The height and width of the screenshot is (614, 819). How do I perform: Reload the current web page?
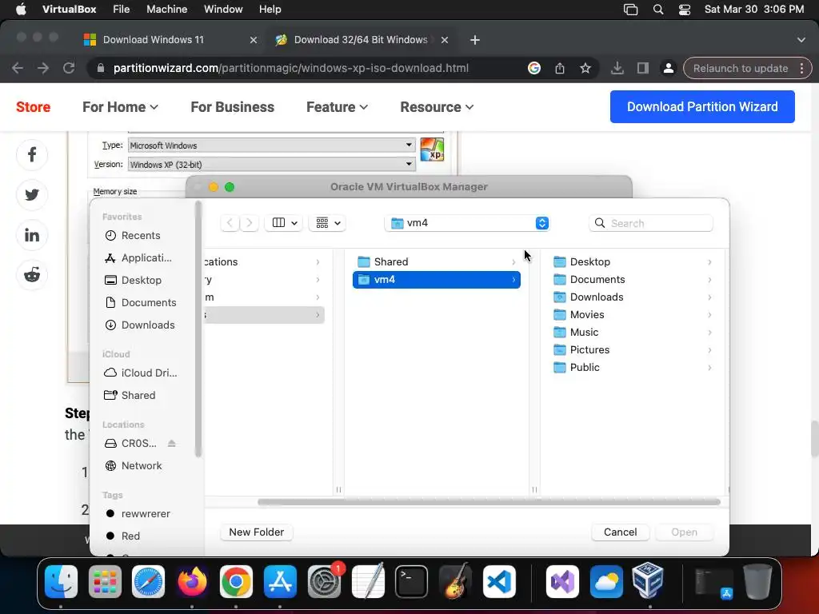point(69,69)
